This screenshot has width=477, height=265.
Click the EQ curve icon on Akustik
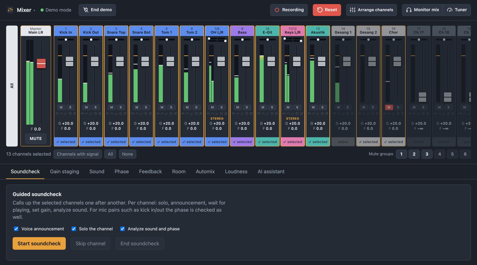point(313,113)
